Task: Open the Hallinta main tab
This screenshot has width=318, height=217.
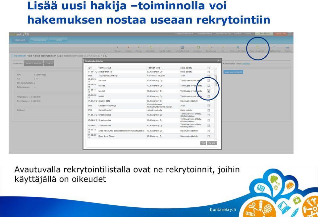Action: click(58, 40)
